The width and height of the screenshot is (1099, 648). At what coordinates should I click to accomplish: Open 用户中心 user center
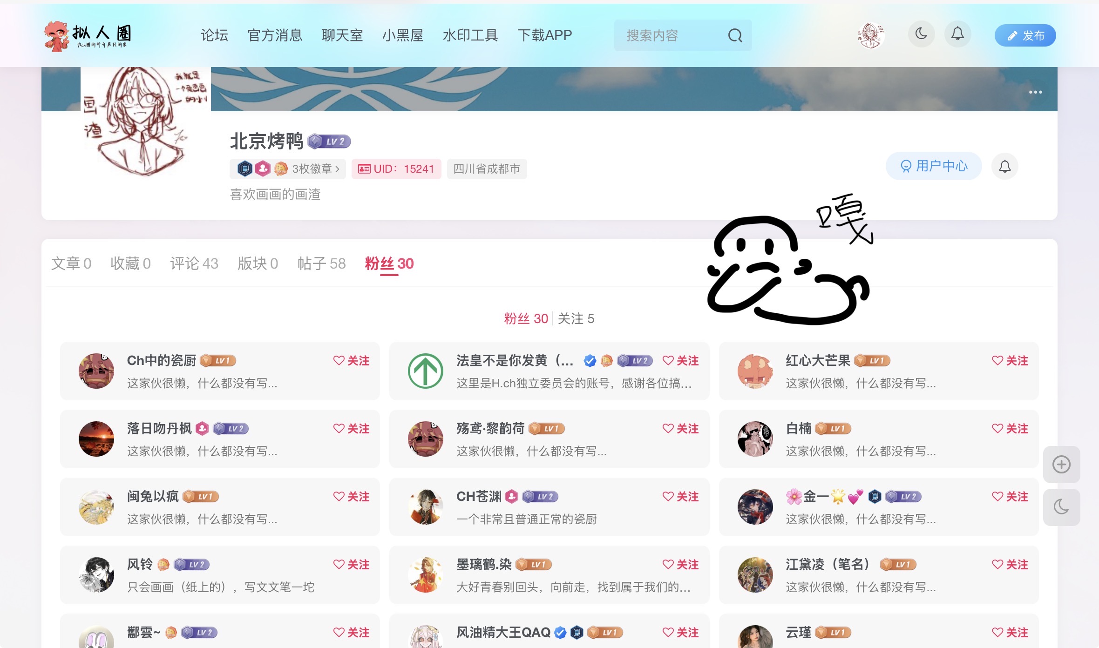coord(933,166)
